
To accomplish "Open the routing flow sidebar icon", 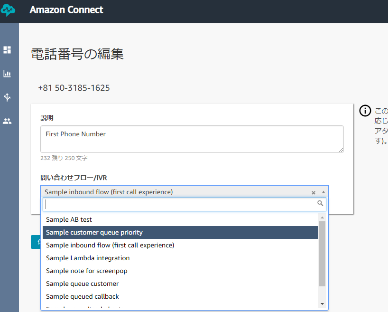I will click(7, 97).
